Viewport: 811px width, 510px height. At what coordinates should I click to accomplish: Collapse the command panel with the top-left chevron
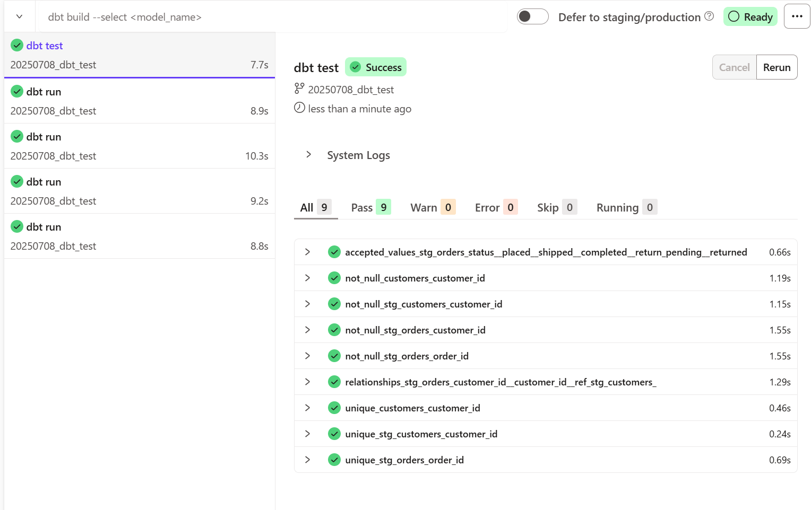pos(19,16)
